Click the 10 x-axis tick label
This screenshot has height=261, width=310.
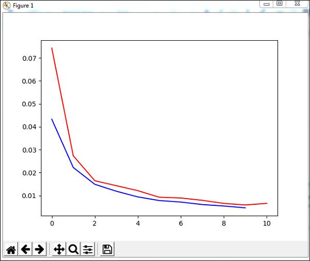(267, 223)
